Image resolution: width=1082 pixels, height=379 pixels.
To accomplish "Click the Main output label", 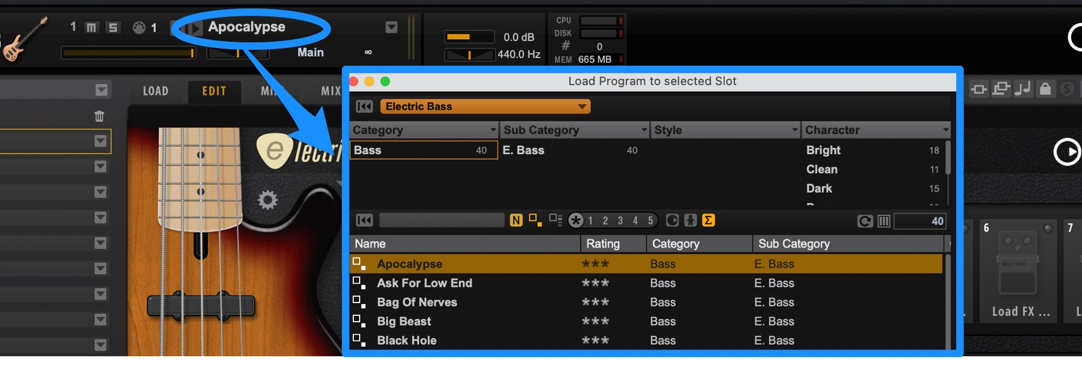I will point(310,52).
